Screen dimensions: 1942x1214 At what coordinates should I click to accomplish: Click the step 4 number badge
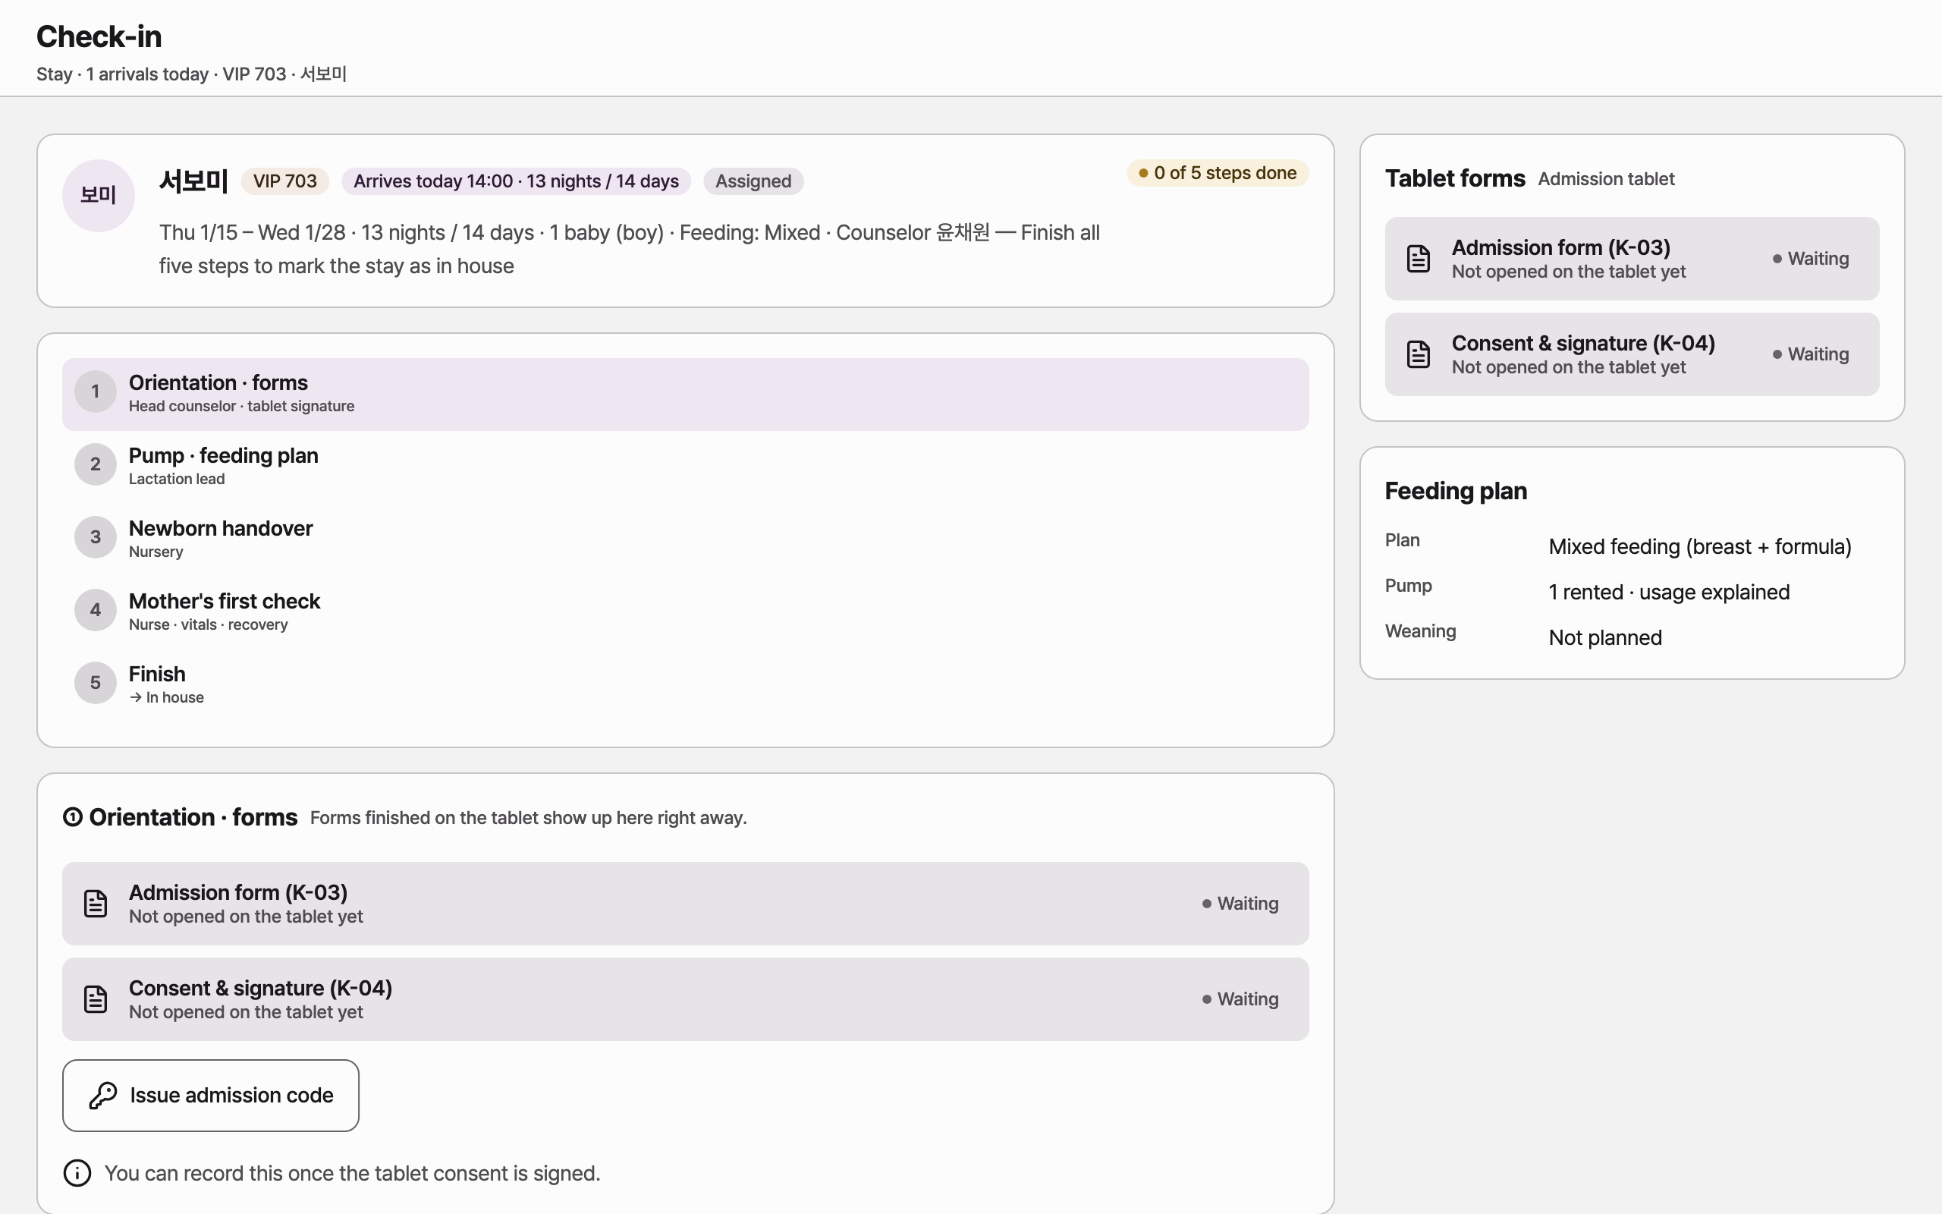pyautogui.click(x=96, y=610)
